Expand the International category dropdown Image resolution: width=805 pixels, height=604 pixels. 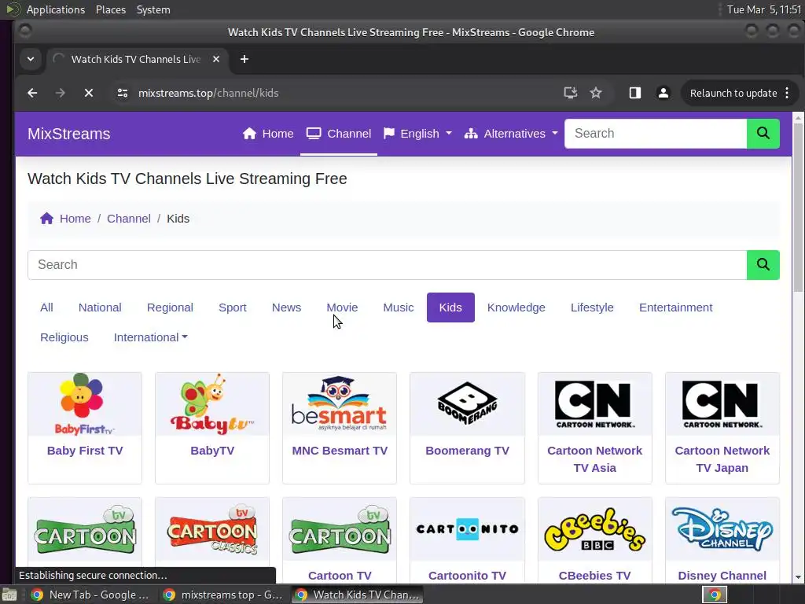[x=150, y=337]
